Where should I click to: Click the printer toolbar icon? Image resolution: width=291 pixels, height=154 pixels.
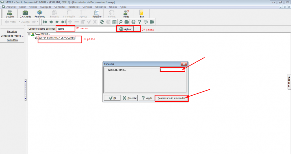pos(127,22)
